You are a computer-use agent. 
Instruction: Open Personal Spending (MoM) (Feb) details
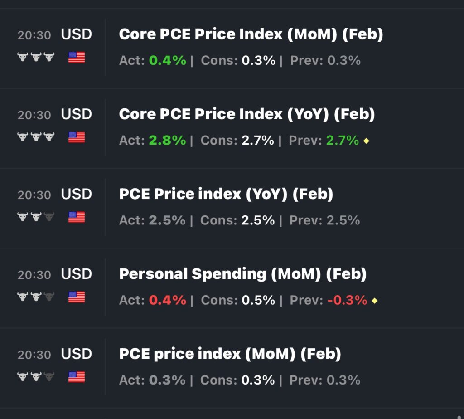pos(242,274)
